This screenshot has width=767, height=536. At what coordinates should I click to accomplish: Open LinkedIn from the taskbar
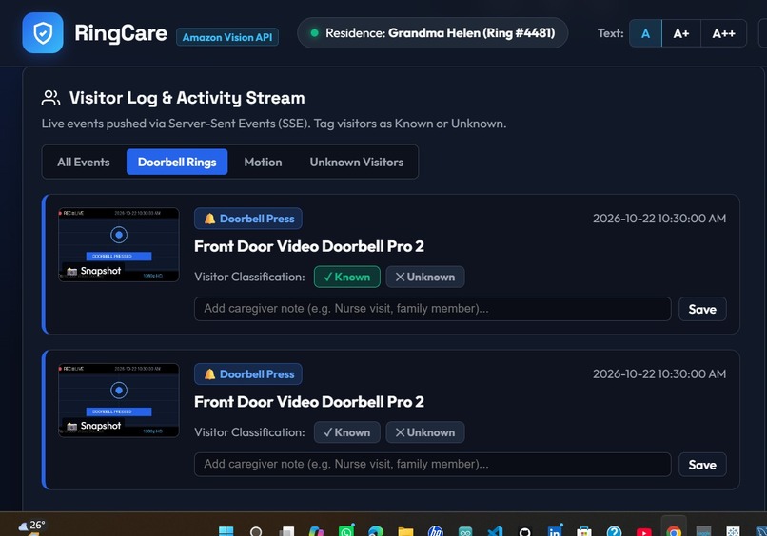pyautogui.click(x=555, y=530)
